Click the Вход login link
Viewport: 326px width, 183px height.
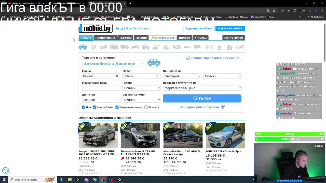pos(119,28)
